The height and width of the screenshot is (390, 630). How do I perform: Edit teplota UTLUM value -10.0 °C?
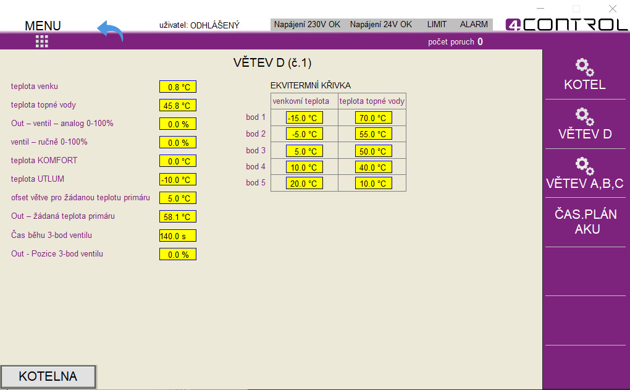[x=178, y=180]
